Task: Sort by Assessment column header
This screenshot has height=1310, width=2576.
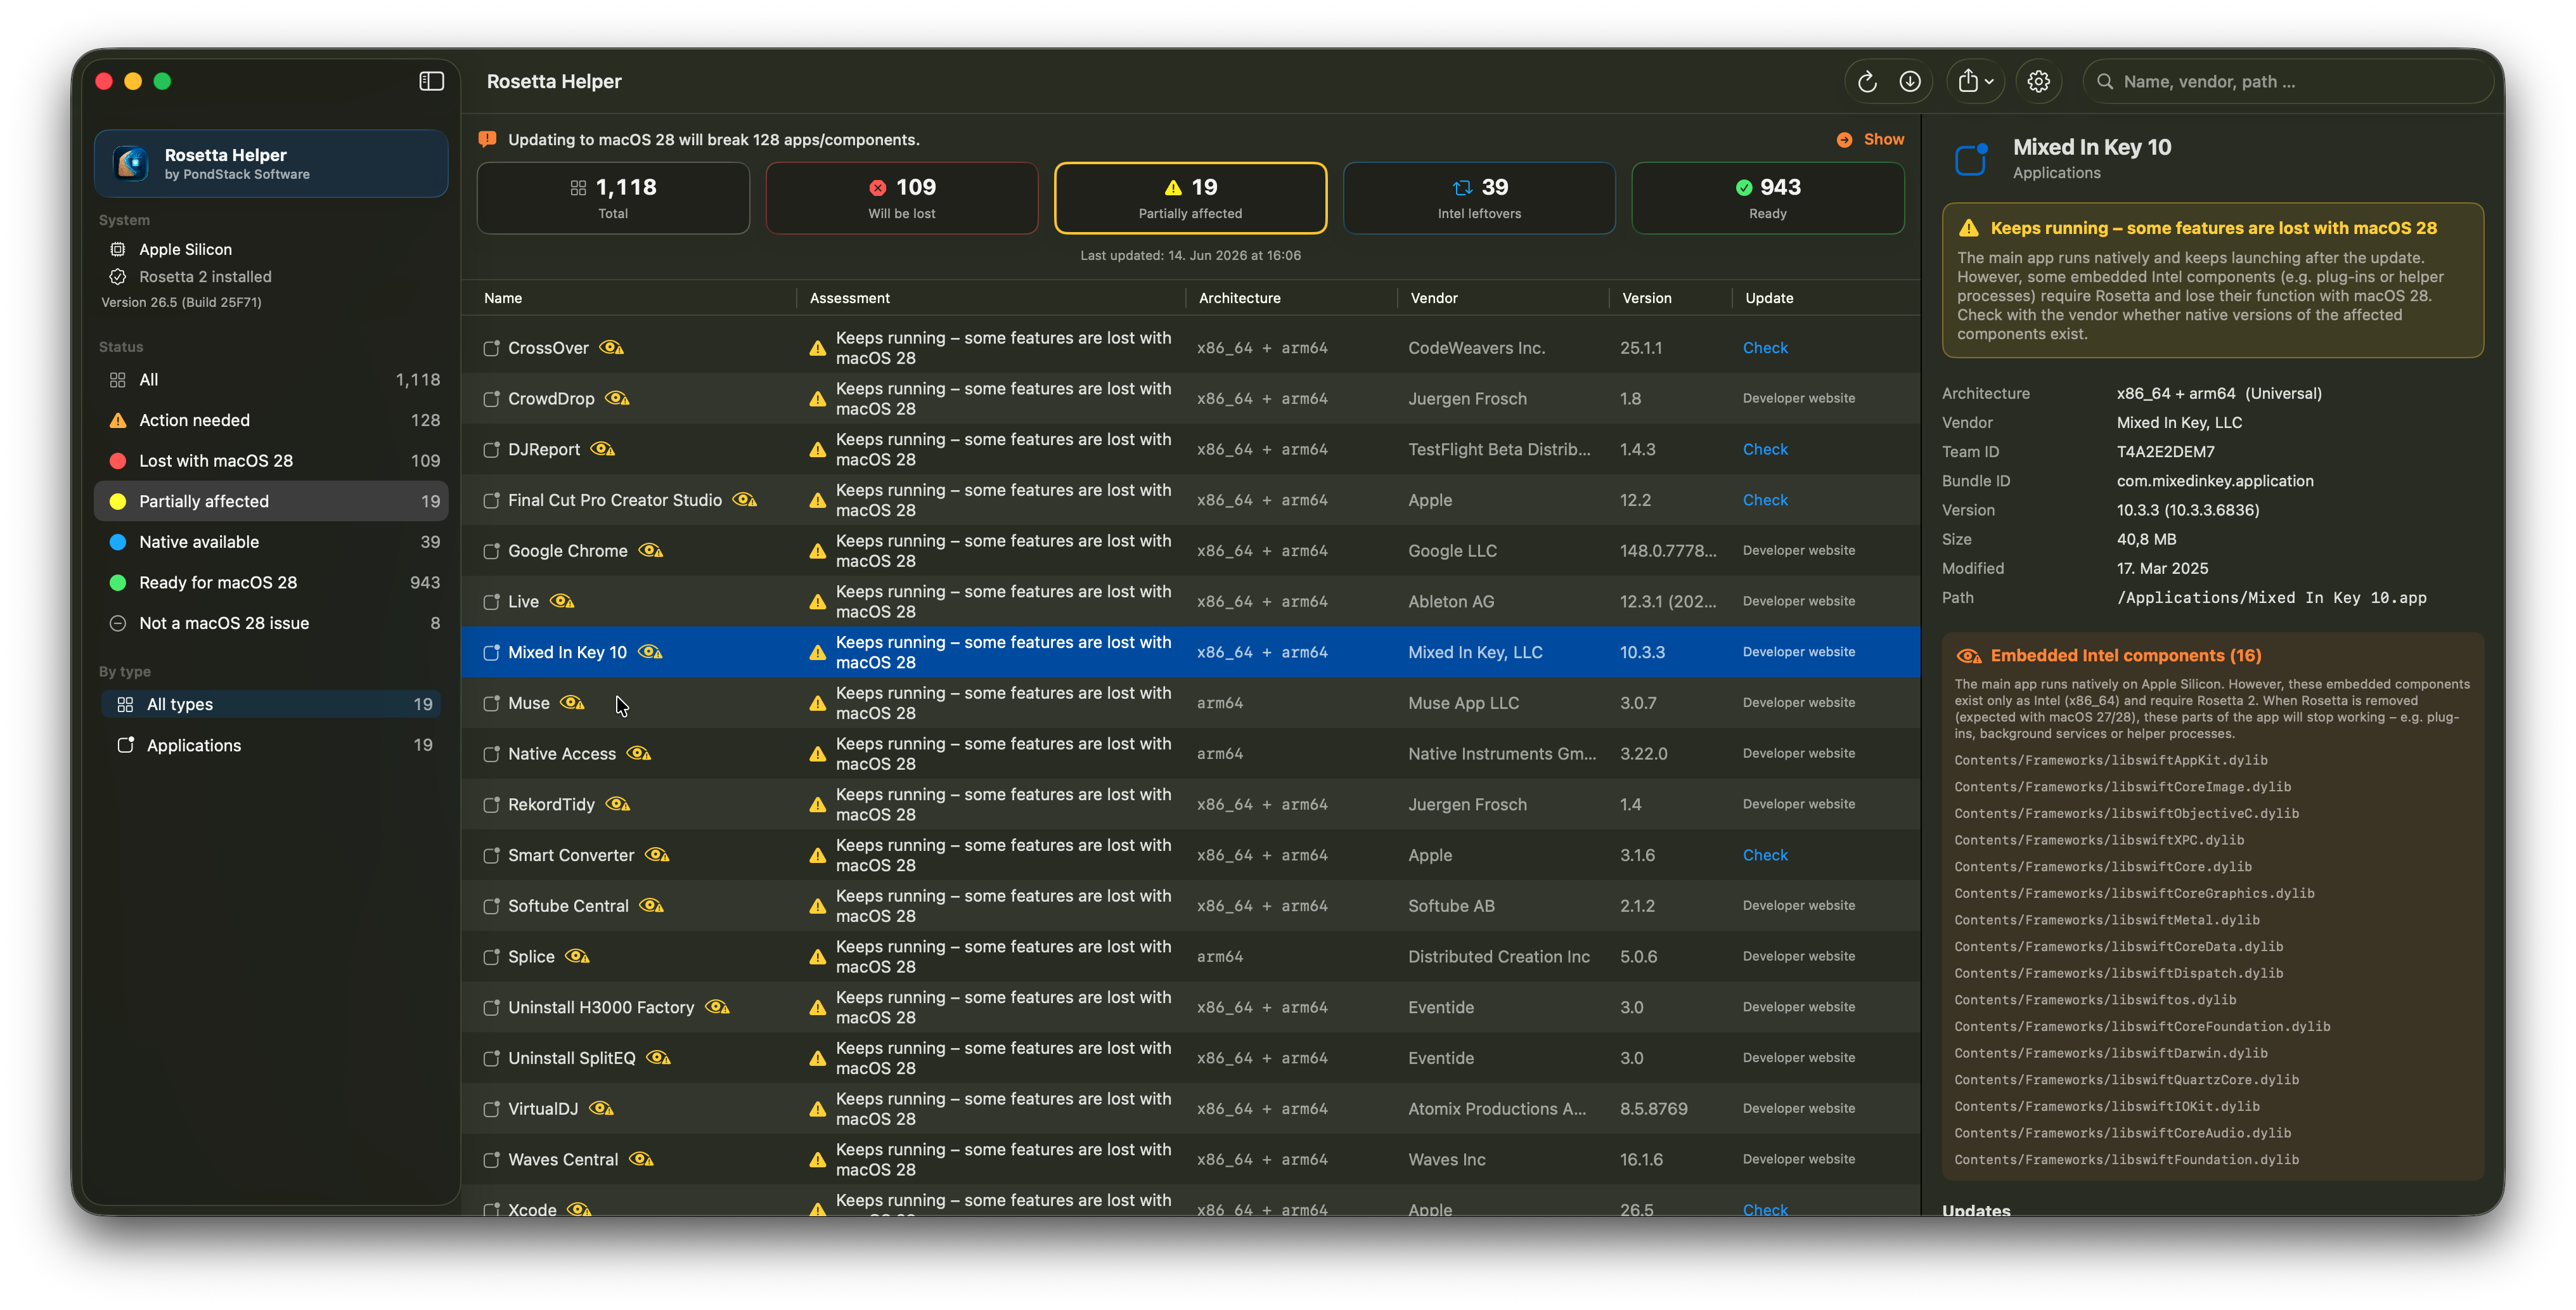Action: pos(849,298)
